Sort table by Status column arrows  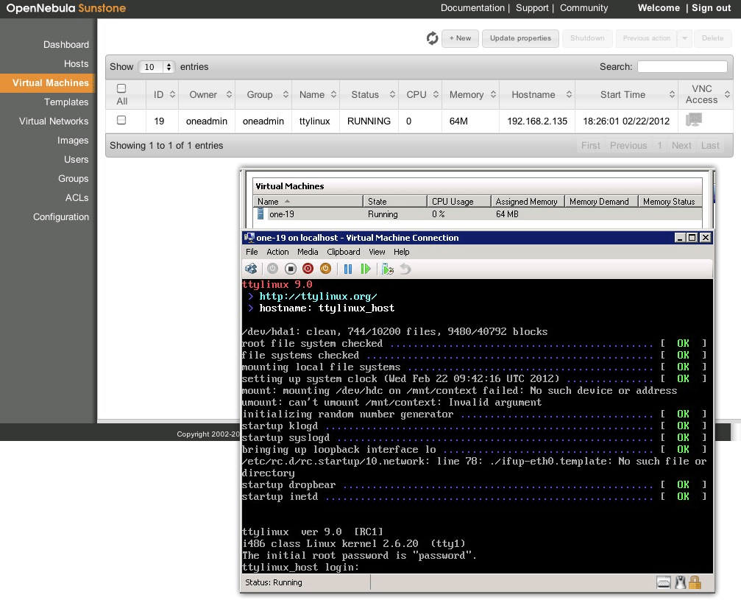(x=392, y=94)
